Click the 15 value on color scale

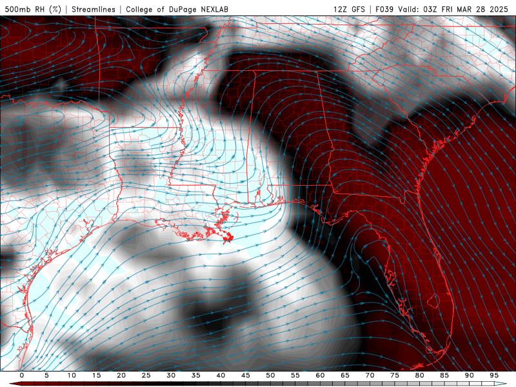[x=96, y=375]
